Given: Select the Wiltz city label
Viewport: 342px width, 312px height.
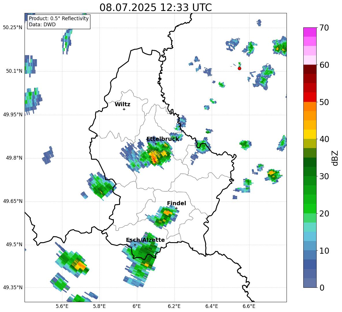Looking at the screenshot, I should 122,104.
